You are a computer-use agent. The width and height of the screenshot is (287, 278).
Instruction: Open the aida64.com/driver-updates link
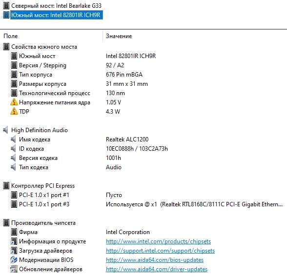(x=157, y=269)
